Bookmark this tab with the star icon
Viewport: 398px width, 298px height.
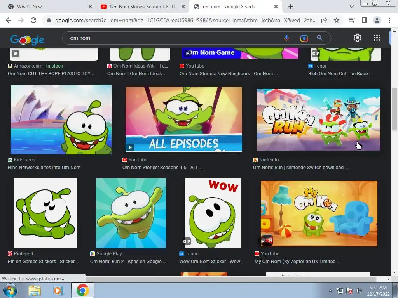(x=337, y=20)
